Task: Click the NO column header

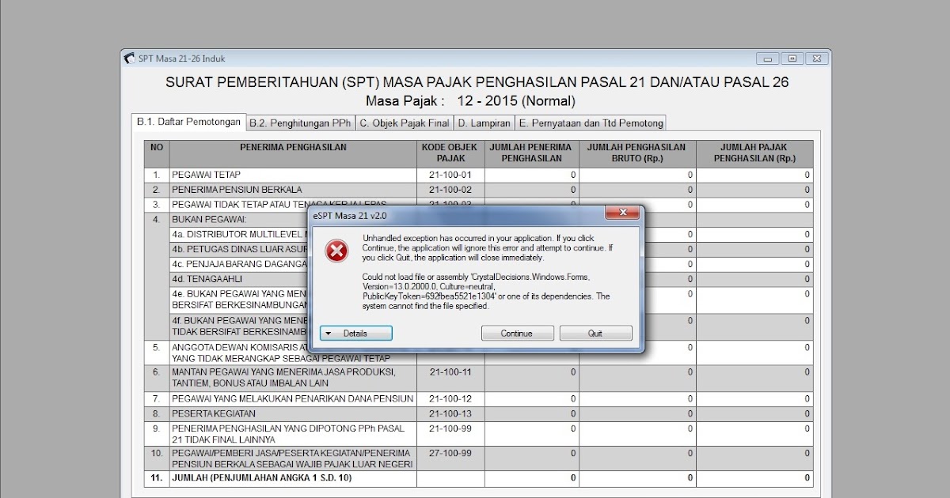Action: (x=157, y=154)
